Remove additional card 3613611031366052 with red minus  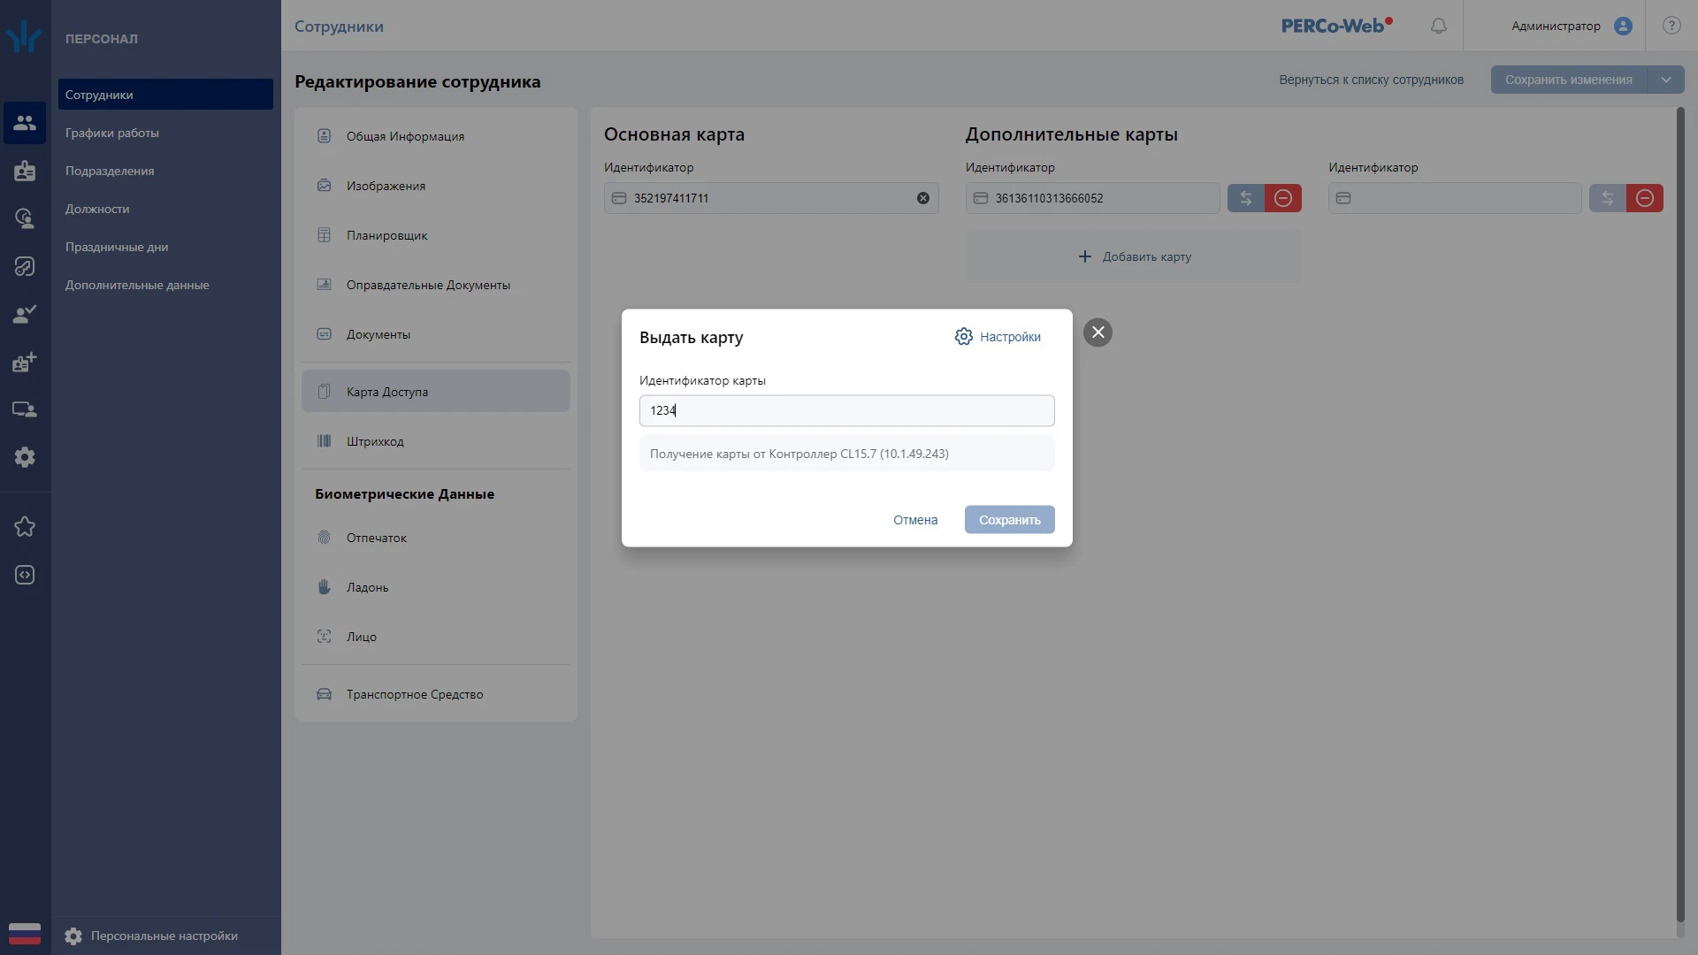tap(1283, 198)
